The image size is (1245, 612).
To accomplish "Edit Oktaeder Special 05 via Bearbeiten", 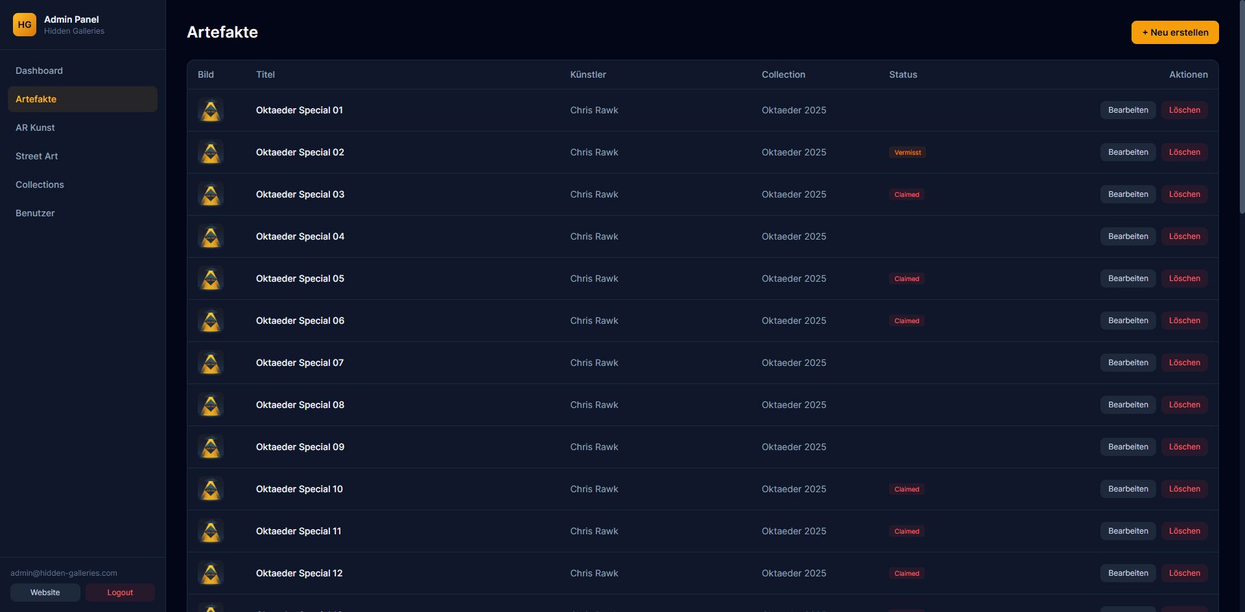I will click(1128, 278).
